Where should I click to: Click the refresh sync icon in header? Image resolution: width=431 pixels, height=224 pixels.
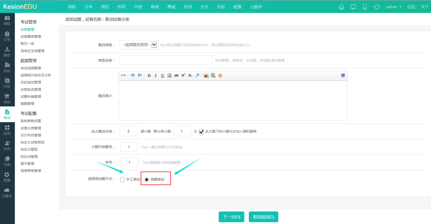click(x=377, y=7)
